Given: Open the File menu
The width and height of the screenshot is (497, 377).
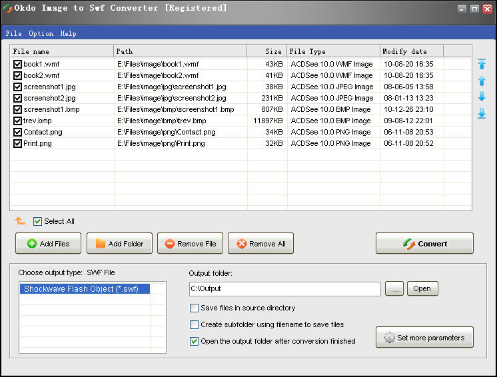Looking at the screenshot, I should coord(13,33).
